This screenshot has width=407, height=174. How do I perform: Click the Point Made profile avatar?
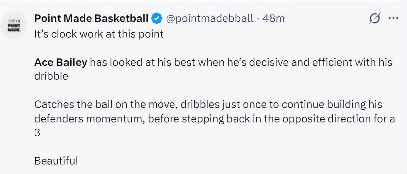tap(14, 25)
